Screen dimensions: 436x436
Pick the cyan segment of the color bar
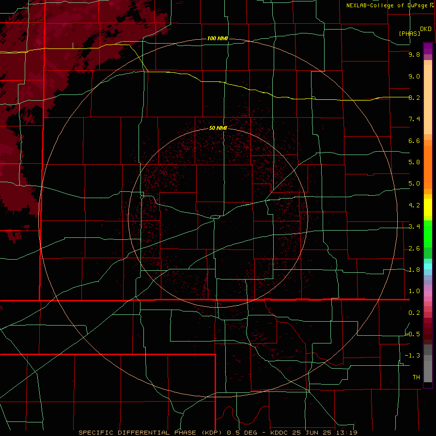click(428, 266)
